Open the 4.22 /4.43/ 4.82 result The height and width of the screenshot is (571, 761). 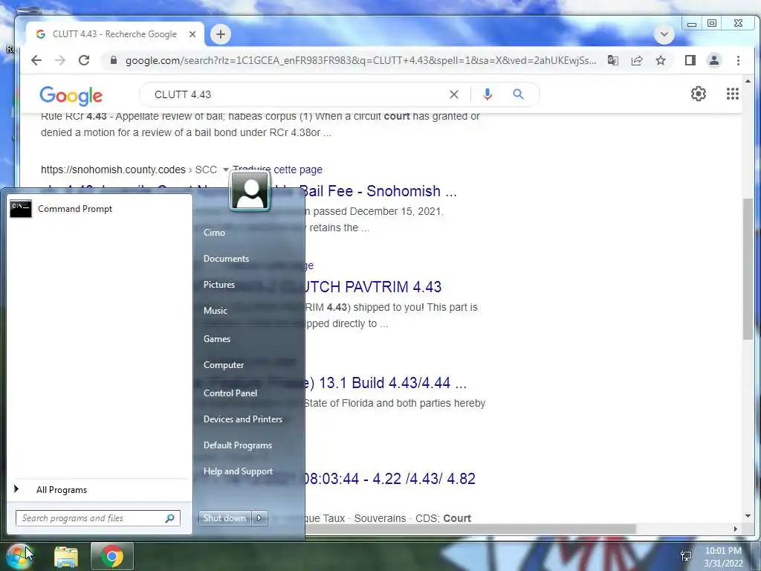(x=390, y=478)
